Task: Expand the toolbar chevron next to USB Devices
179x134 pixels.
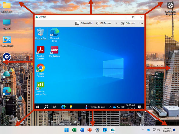Action: 116,23
